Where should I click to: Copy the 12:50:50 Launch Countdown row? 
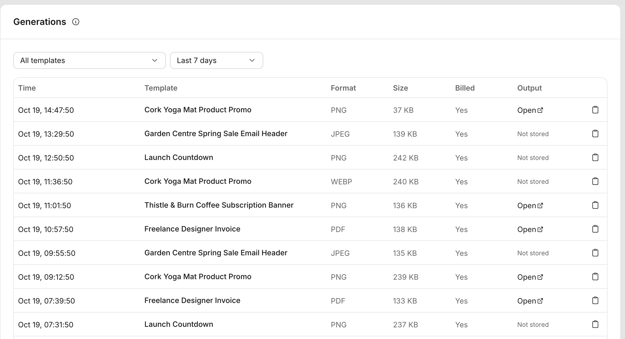(595, 157)
